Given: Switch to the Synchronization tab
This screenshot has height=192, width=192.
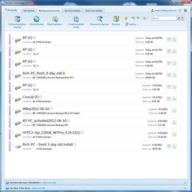Looking at the screenshot, I should [72, 10].
